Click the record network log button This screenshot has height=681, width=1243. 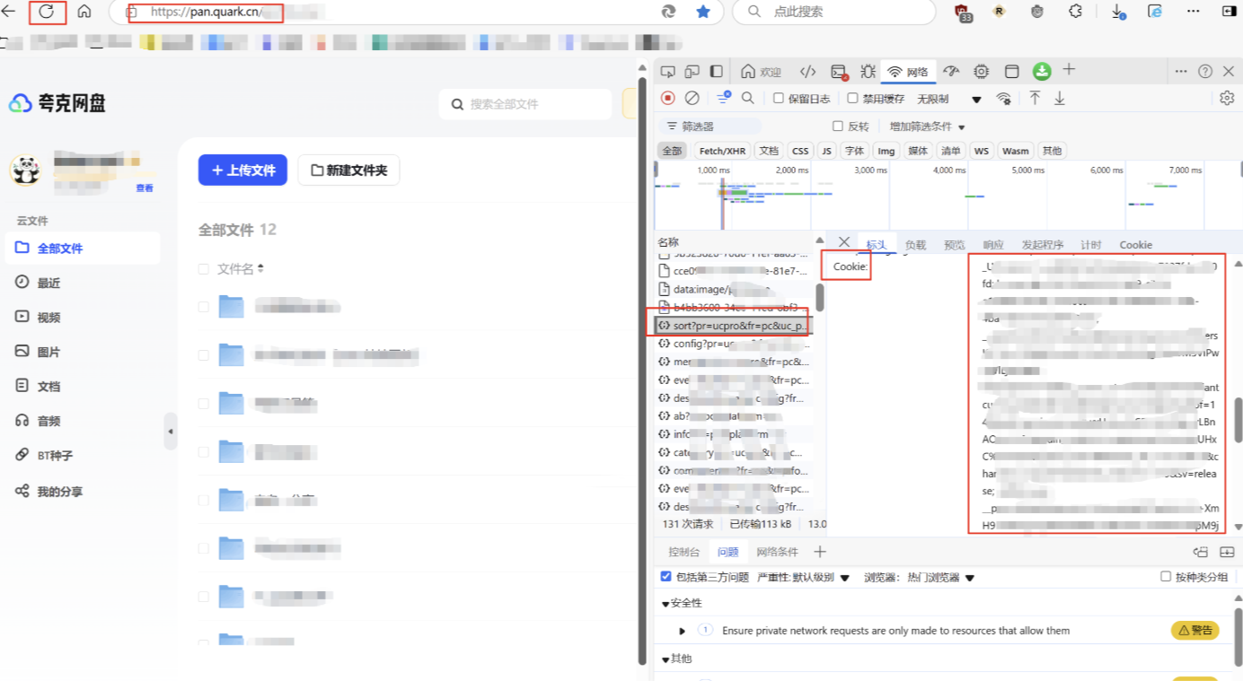point(668,98)
